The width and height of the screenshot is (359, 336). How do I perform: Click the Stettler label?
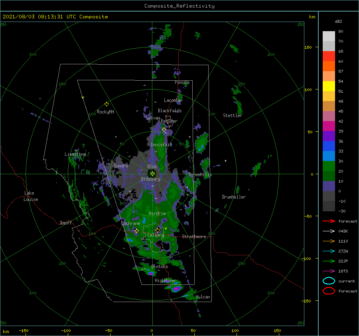[233, 115]
